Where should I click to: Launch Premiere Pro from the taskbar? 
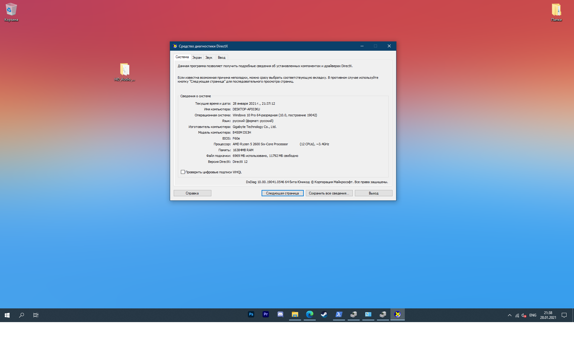tap(266, 314)
